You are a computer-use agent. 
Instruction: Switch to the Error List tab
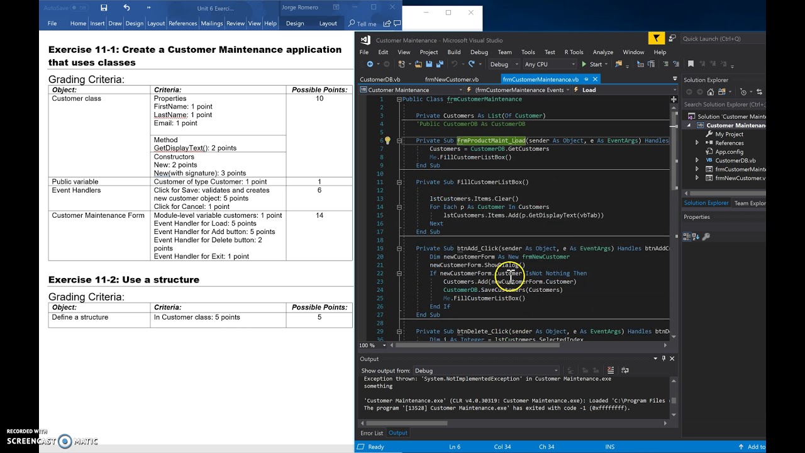[x=372, y=433]
